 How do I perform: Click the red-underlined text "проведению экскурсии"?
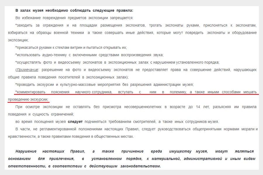28,100
